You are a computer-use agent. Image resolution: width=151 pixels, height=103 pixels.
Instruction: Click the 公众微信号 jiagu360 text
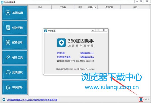point(85,61)
